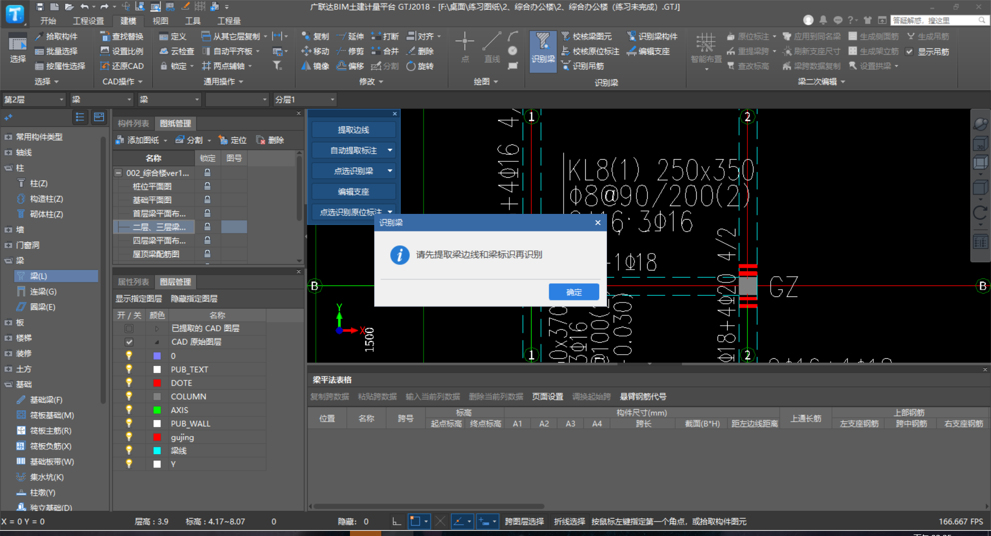Expand the 板 tree node
Image resolution: width=991 pixels, height=536 pixels.
[x=8, y=323]
